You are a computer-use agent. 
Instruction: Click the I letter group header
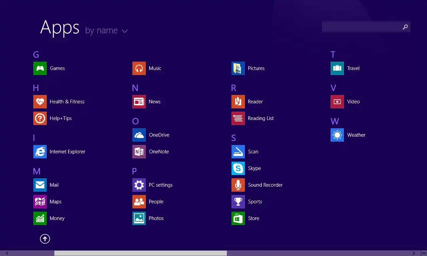pos(34,138)
